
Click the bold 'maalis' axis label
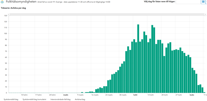(x=66, y=95)
